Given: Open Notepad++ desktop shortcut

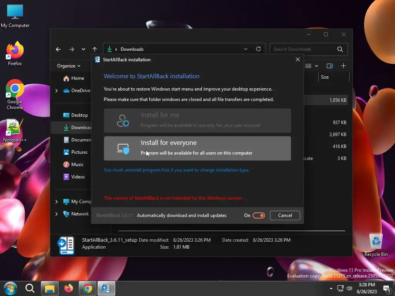Looking at the screenshot, I should coord(15,130).
